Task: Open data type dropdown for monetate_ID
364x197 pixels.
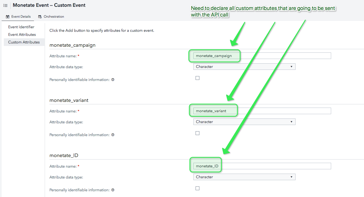Action: [244, 177]
